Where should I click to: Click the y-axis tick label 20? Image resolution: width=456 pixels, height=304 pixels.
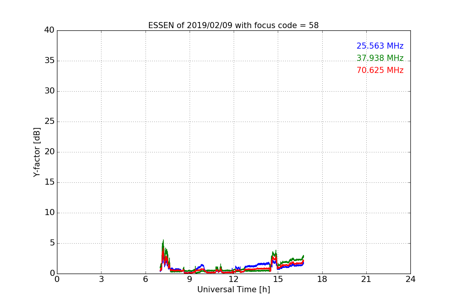click(49, 152)
